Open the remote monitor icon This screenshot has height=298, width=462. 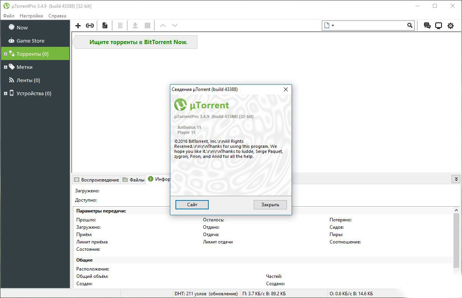pos(439,26)
